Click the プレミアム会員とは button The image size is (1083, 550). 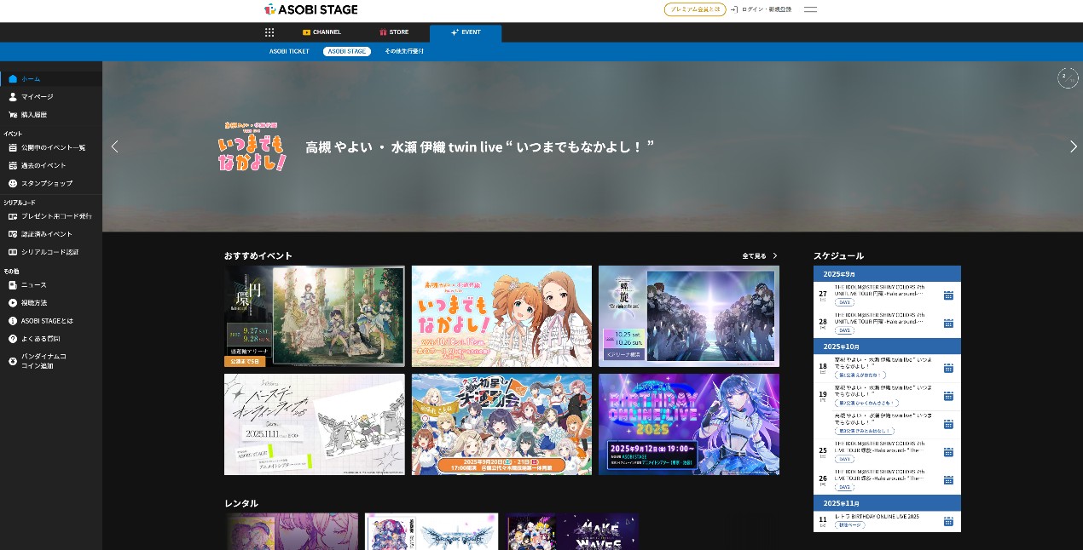(x=695, y=9)
